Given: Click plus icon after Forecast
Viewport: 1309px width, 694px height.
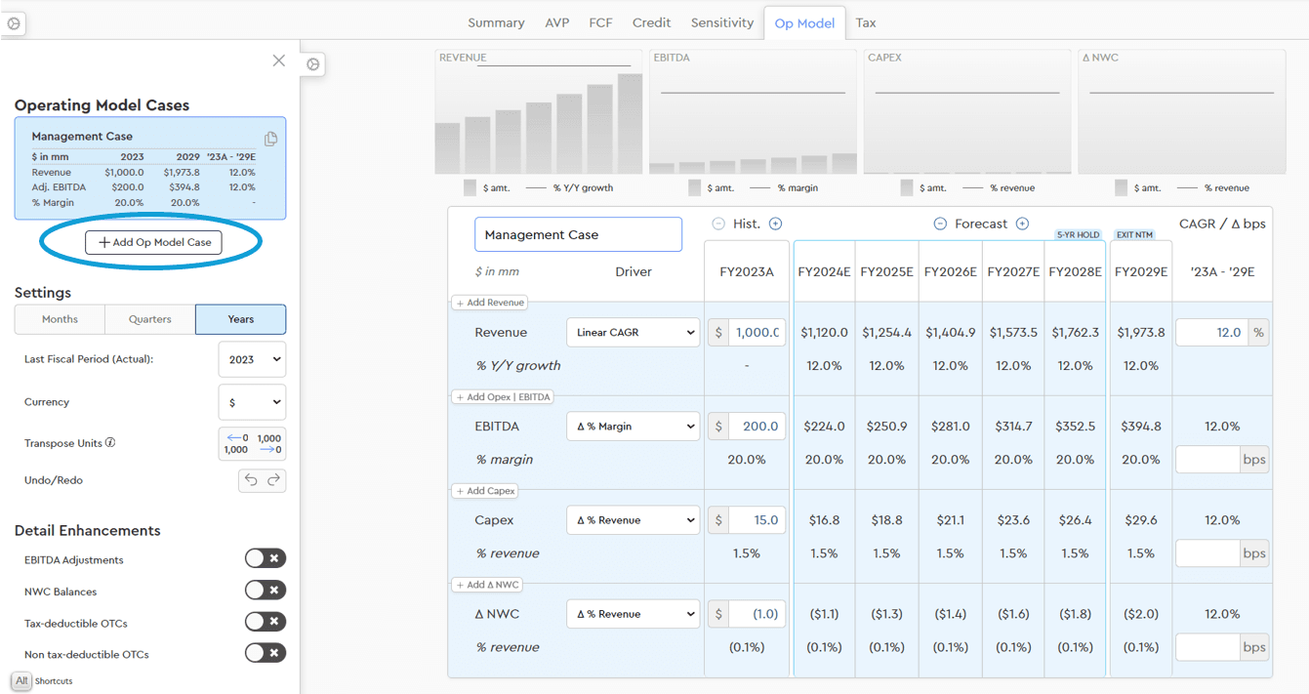Looking at the screenshot, I should click(1022, 224).
